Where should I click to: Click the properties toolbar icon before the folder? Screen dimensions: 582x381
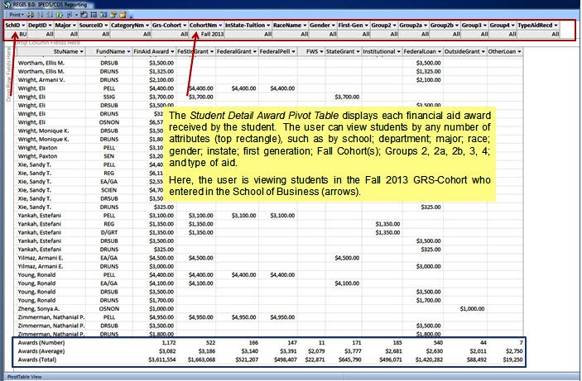tap(113, 15)
